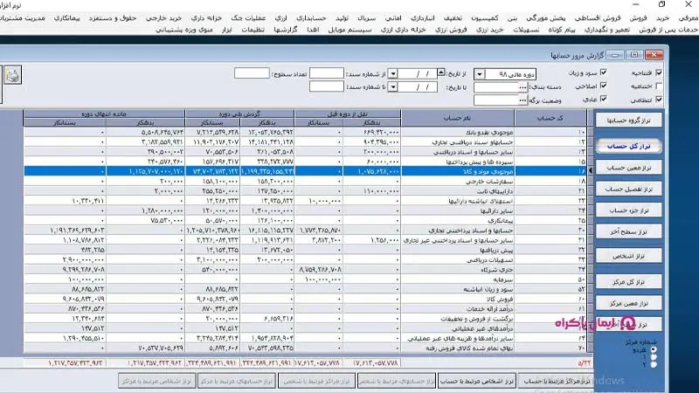699x393 pixels.
Task: Select the پیمانکاری account row
Action: [x=305, y=221]
